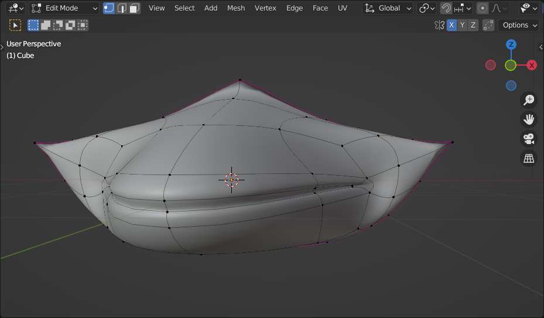Click the Z axis on navigation gizmo
The image size is (544, 318).
[511, 45]
